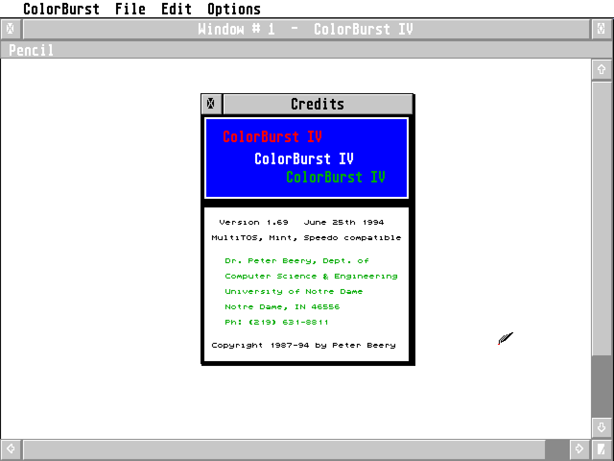
Task: Click the red ColorBurst IV banner text
Action: click(272, 137)
